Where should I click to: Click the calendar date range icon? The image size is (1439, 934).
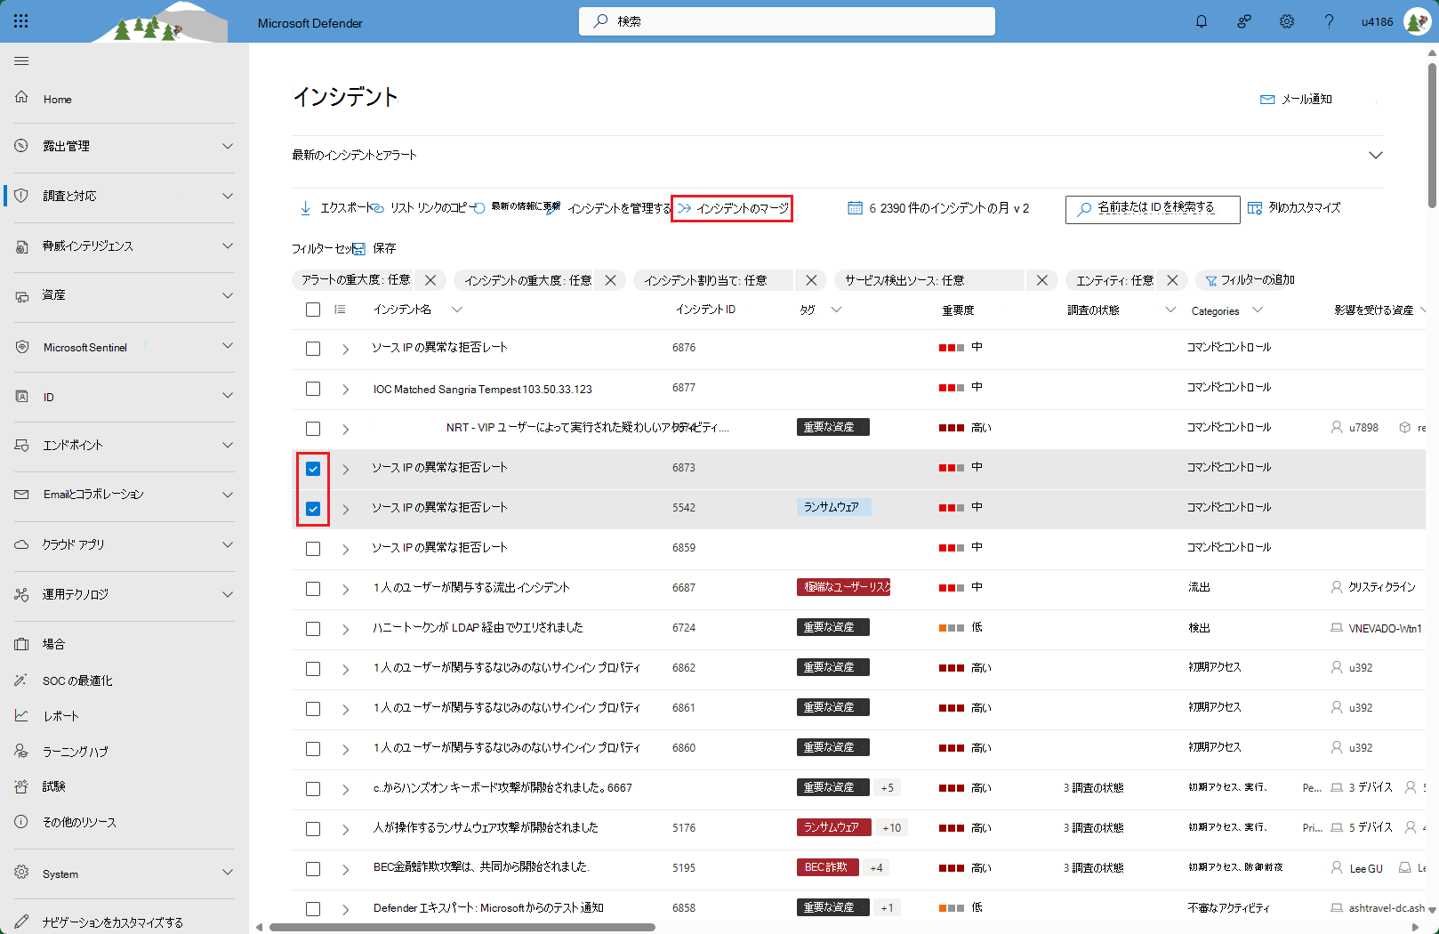(x=855, y=208)
